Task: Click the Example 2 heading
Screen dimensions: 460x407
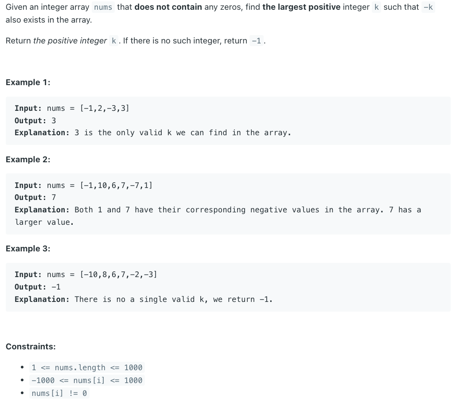Action: tap(28, 160)
